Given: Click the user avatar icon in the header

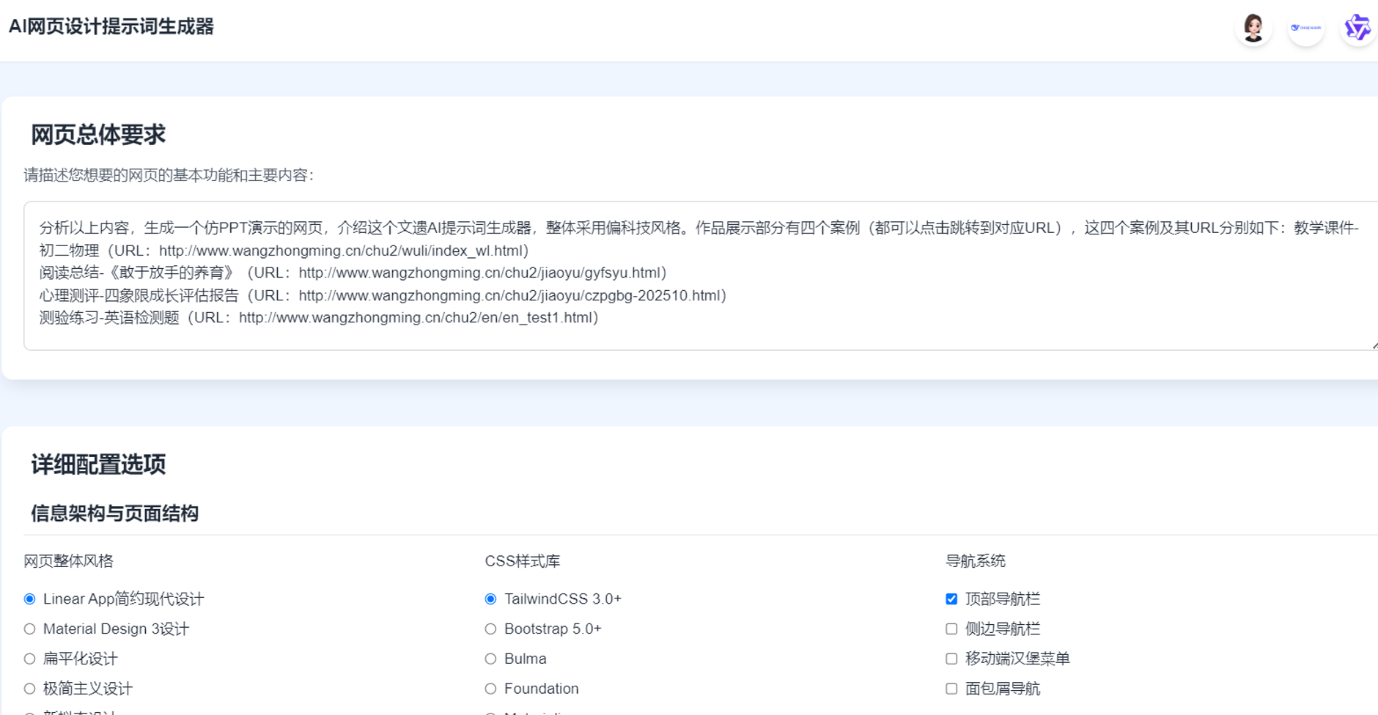Looking at the screenshot, I should pos(1254,28).
